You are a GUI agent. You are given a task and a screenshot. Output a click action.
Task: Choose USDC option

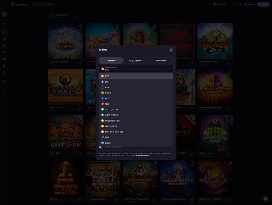[x=136, y=143]
